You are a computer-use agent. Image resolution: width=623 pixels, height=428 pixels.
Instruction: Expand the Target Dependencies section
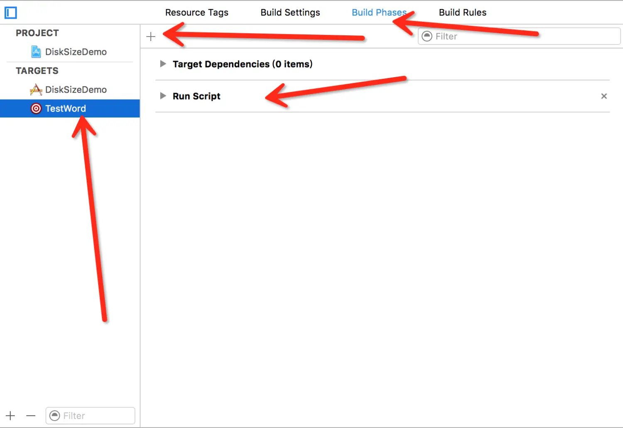163,64
